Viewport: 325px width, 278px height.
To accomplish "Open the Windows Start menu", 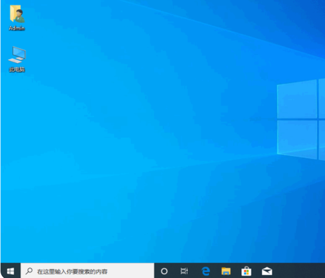I will tap(10, 271).
